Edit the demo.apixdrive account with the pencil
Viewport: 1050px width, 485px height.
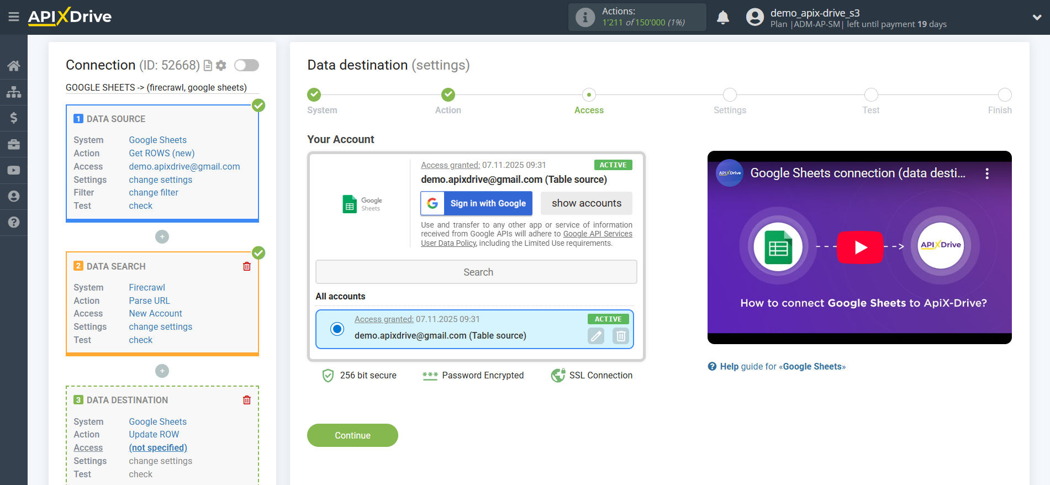point(596,336)
